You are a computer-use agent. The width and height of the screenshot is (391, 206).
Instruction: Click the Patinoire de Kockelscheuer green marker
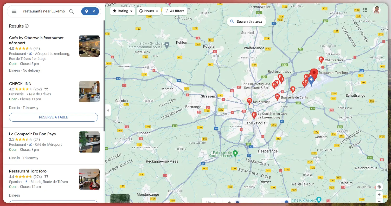(235, 154)
